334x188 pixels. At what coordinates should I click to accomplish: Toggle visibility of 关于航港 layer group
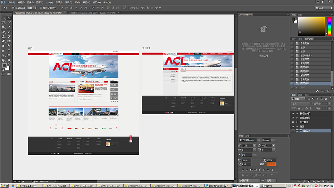(293, 122)
